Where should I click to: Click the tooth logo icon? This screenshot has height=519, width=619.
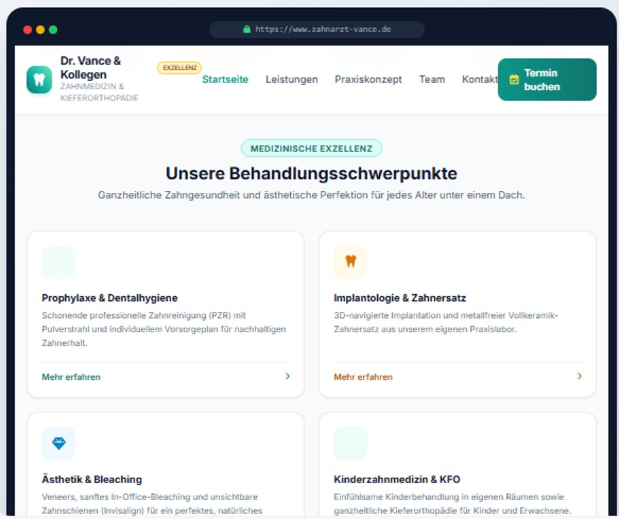[x=39, y=79]
